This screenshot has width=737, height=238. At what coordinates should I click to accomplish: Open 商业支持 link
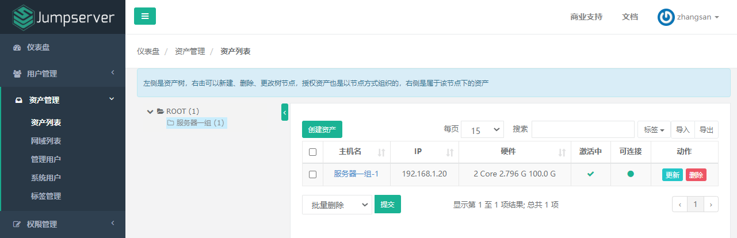point(586,17)
